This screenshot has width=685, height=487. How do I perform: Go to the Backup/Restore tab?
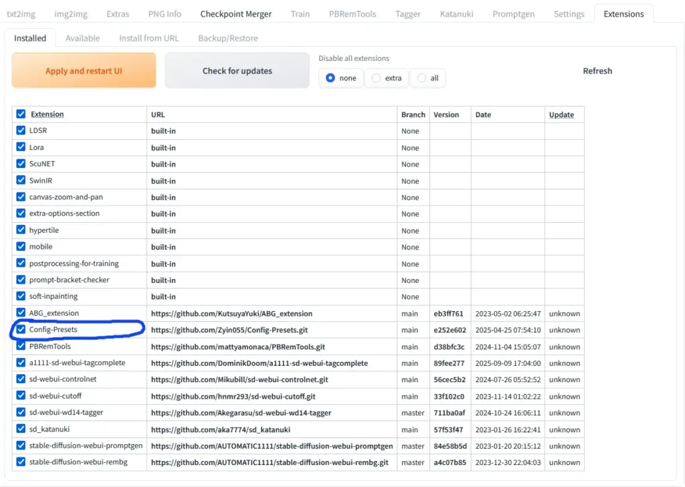pyautogui.click(x=227, y=38)
